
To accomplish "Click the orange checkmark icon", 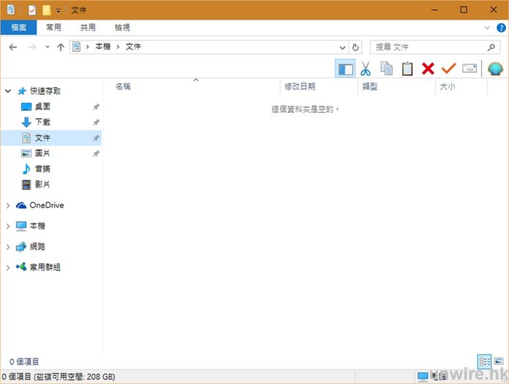I will (x=448, y=69).
